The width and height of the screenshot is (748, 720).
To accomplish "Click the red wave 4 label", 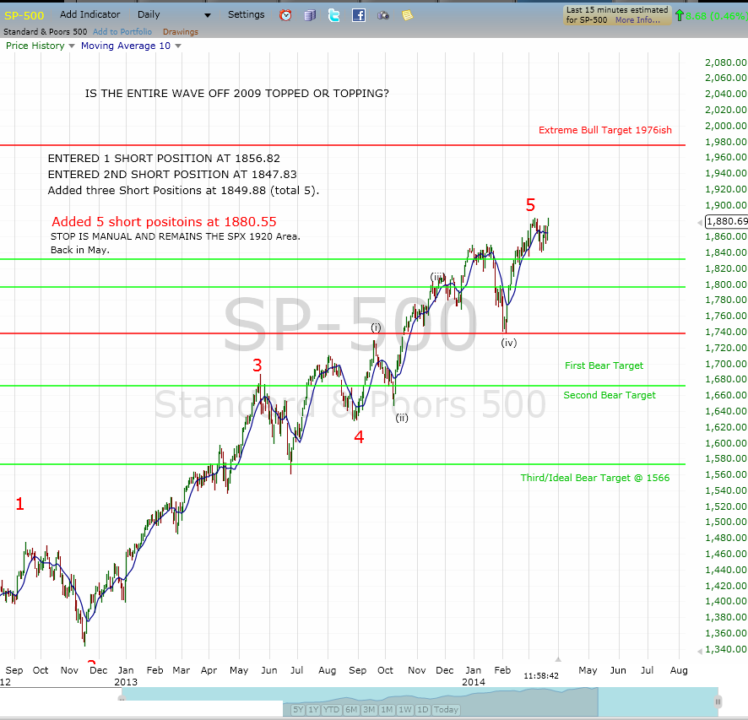I will (359, 436).
